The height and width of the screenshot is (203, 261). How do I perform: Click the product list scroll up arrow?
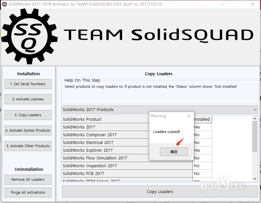(255, 118)
